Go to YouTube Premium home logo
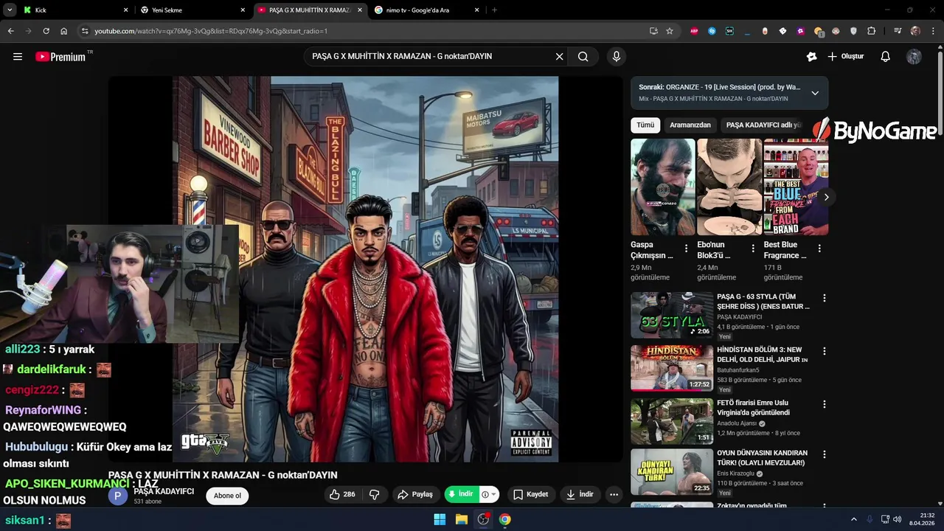The height and width of the screenshot is (531, 944). (60, 57)
